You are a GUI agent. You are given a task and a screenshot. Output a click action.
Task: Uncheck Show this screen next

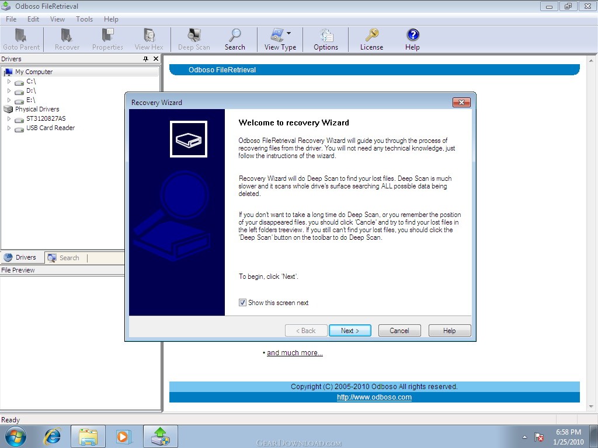pyautogui.click(x=242, y=303)
